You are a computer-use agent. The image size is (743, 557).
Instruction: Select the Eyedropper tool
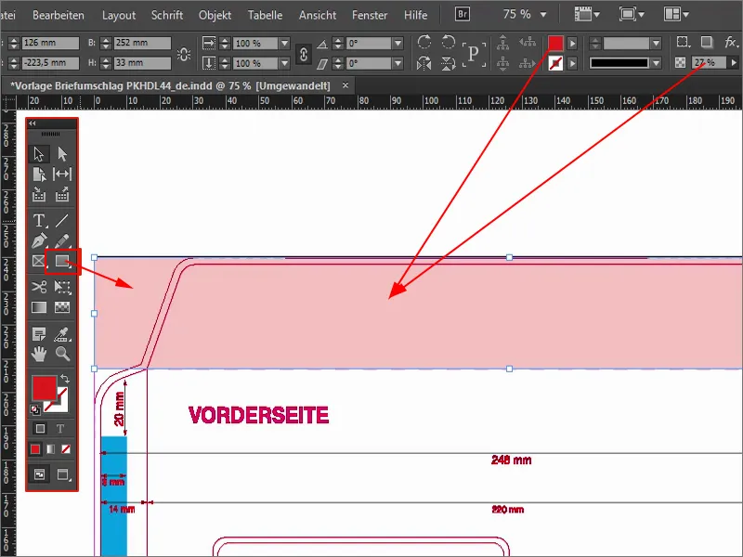[62, 334]
